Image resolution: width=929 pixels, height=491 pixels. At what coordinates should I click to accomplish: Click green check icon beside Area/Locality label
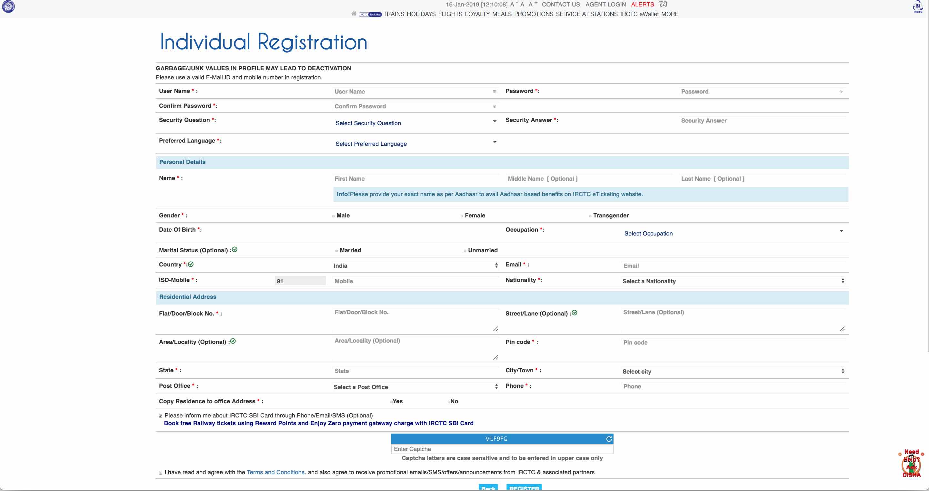(x=233, y=341)
